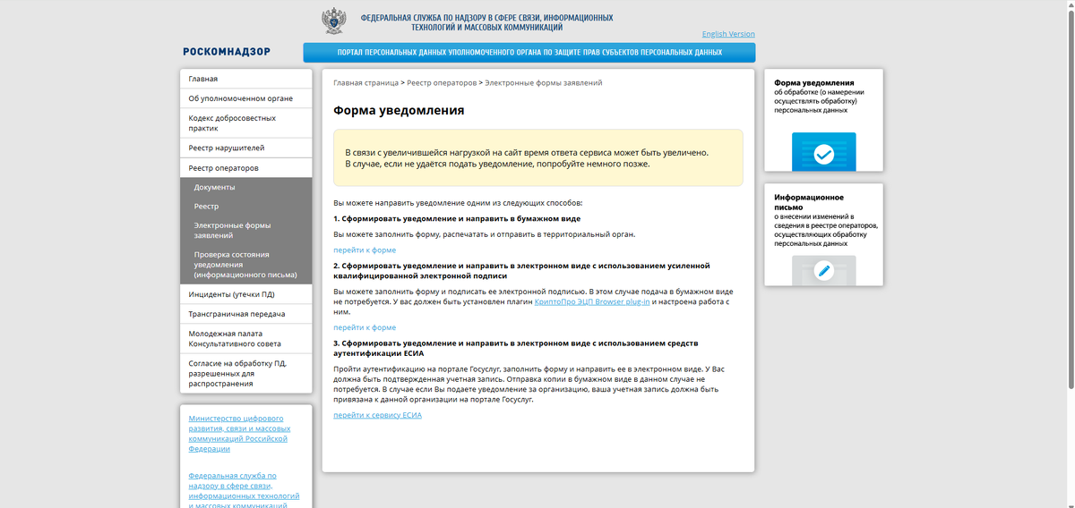
Task: Click the checkmark icon under Форма уведомления
Action: click(823, 154)
